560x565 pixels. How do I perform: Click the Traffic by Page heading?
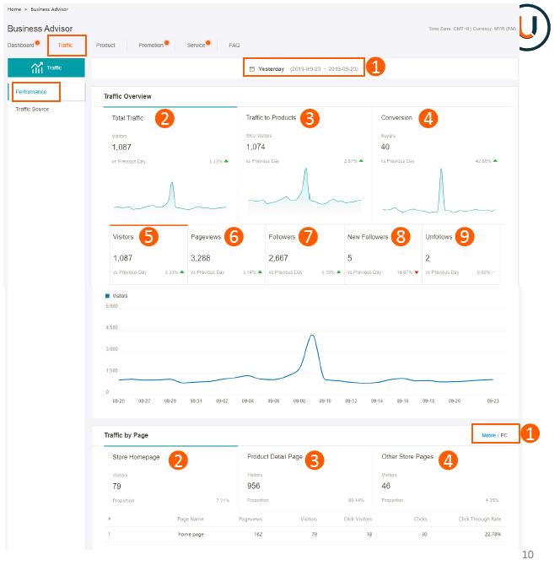(127, 435)
